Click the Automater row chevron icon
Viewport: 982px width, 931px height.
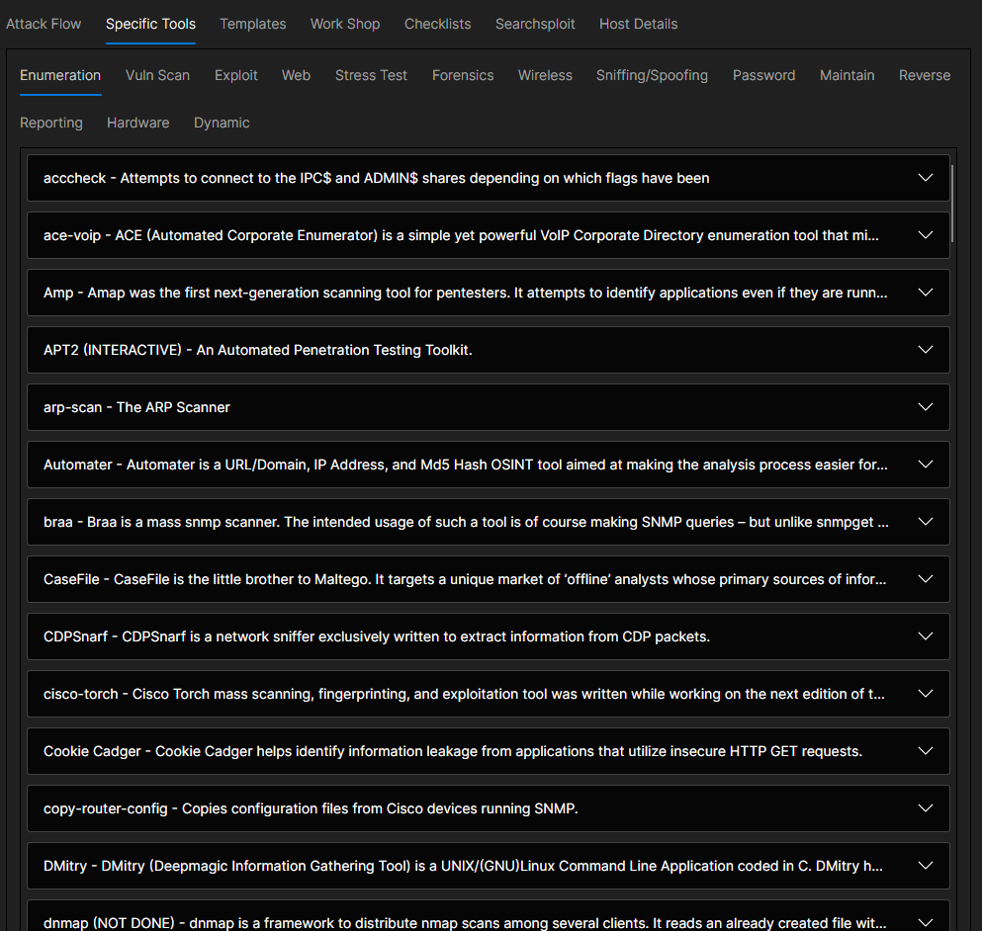coord(926,465)
